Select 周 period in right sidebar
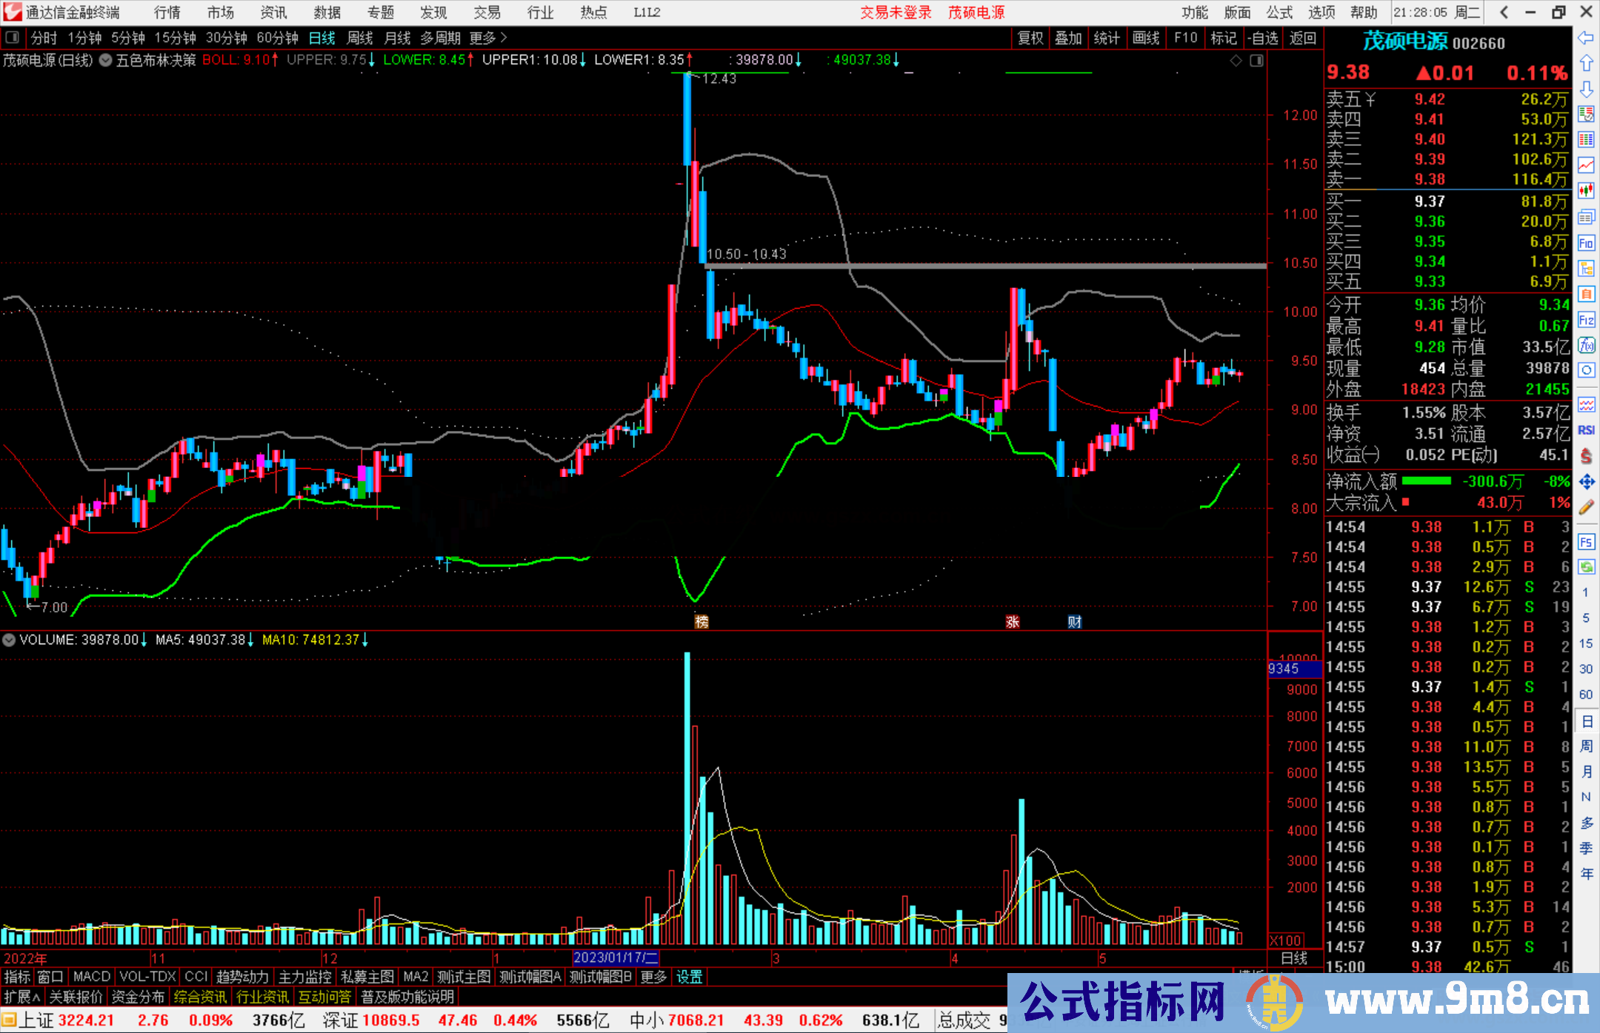 click(1586, 746)
